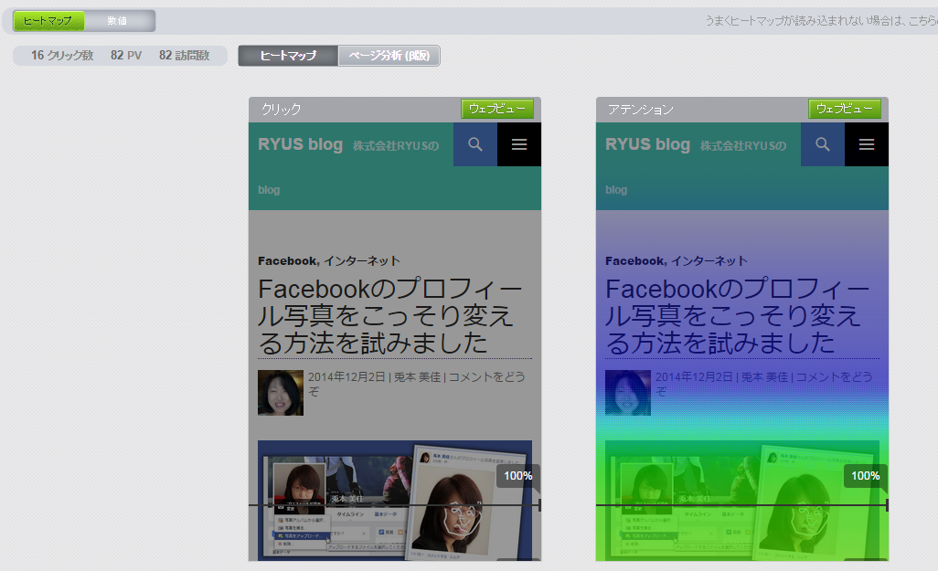Click the アテンション panel title
Viewport: 938px width, 571px height.
(x=641, y=110)
